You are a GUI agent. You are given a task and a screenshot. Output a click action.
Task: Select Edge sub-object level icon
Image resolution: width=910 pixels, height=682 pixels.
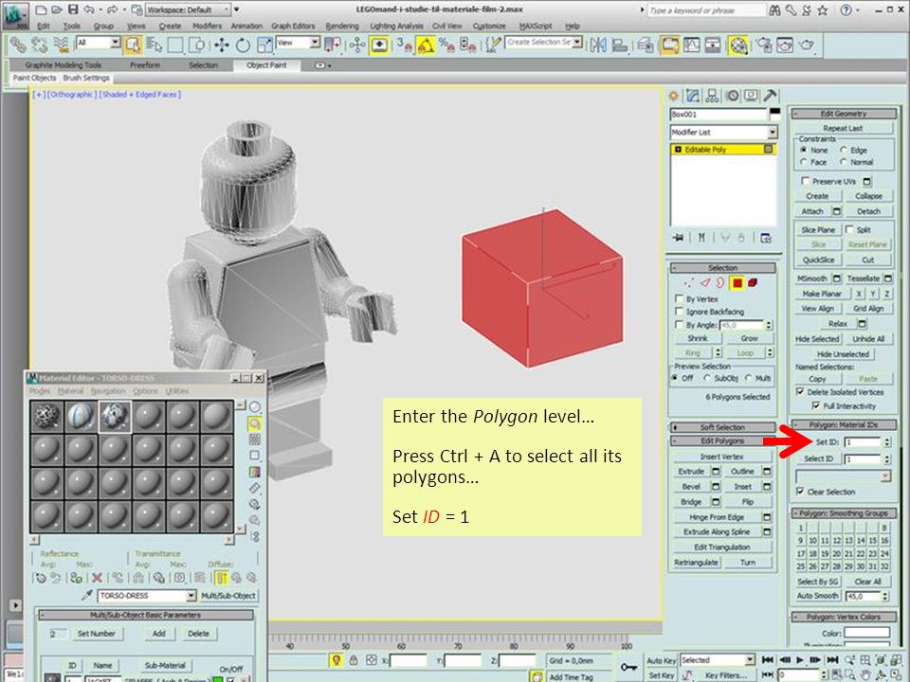coord(704,283)
